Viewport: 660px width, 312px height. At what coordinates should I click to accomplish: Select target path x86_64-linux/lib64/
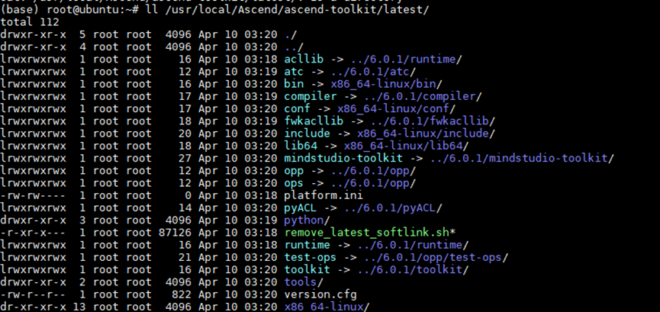(x=406, y=146)
